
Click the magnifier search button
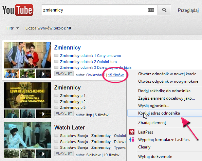pyautogui.click(x=164, y=10)
